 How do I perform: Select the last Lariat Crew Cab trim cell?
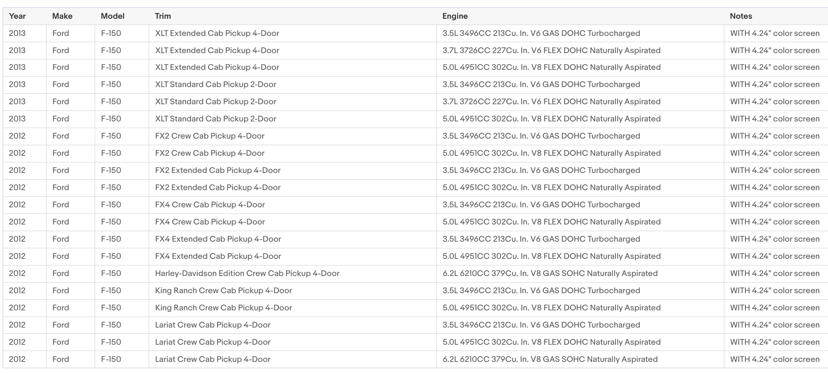coord(293,360)
